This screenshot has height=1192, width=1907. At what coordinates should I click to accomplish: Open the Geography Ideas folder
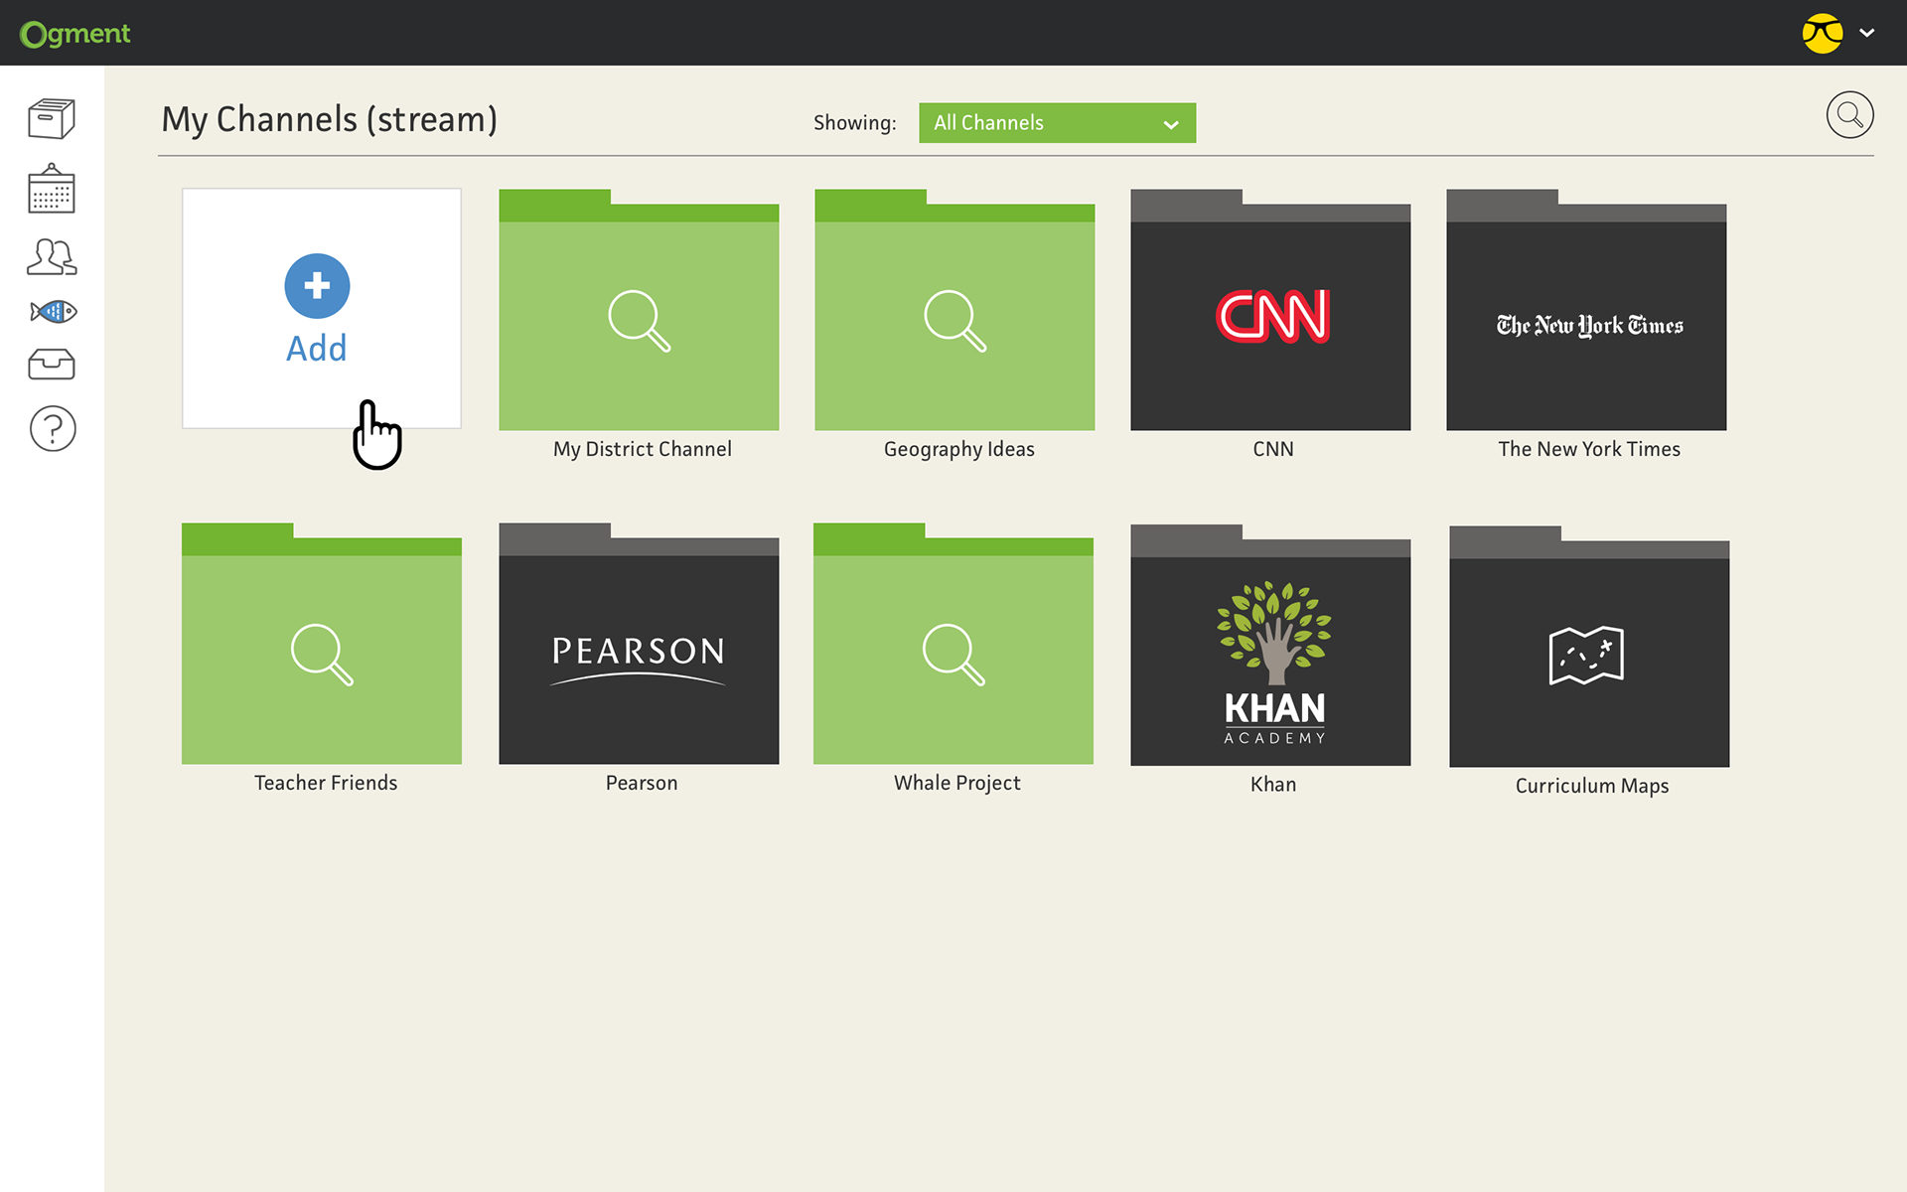tap(954, 310)
